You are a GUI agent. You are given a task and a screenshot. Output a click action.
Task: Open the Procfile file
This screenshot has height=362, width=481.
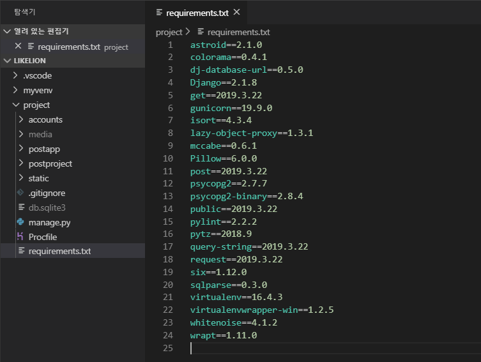click(x=43, y=237)
